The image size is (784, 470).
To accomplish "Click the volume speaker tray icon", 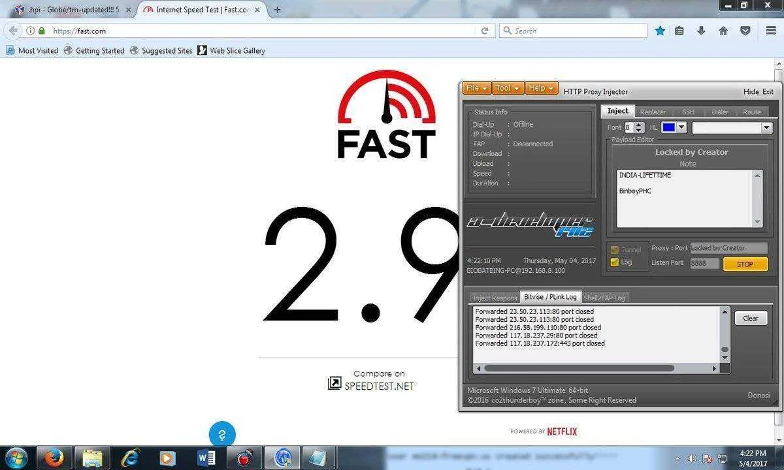I will 692,458.
